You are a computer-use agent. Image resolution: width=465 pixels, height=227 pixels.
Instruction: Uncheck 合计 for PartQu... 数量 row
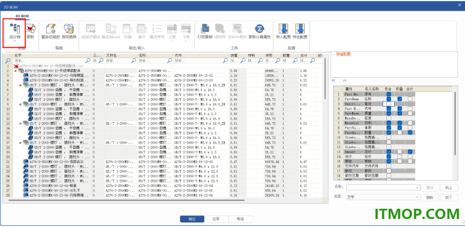click(410, 132)
